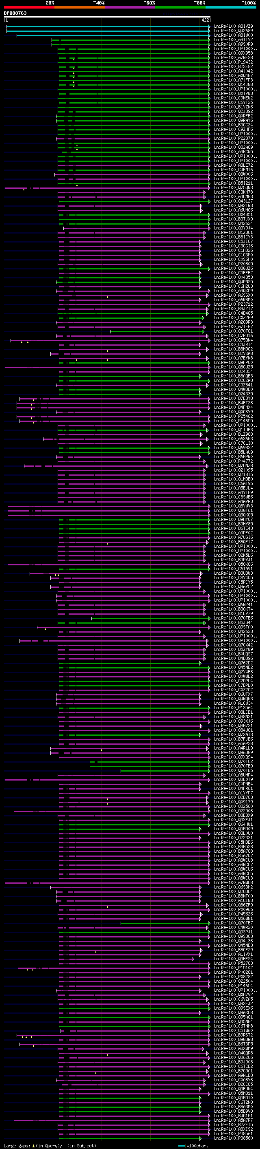Select hit label UniRef100_P19432
This screenshot has height=1149, width=260.
tap(233, 62)
